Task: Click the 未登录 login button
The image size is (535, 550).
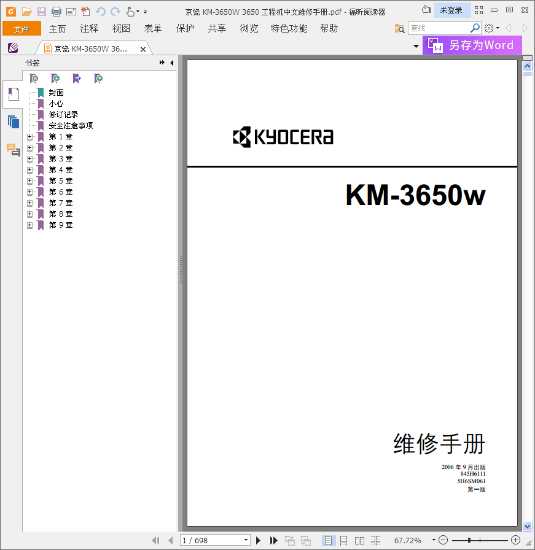Action: [x=451, y=10]
